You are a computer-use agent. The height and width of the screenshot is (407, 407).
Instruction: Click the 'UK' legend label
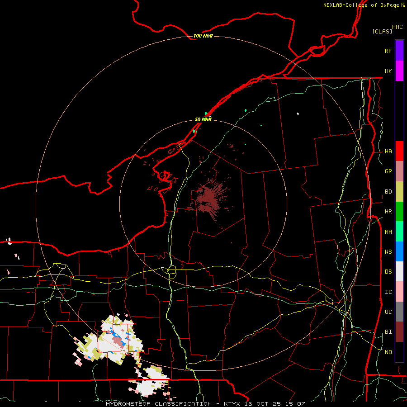click(x=388, y=71)
